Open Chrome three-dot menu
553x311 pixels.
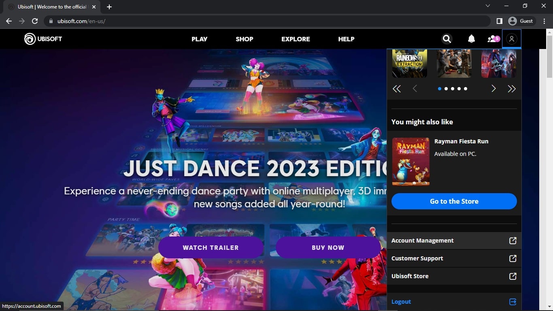[544, 21]
